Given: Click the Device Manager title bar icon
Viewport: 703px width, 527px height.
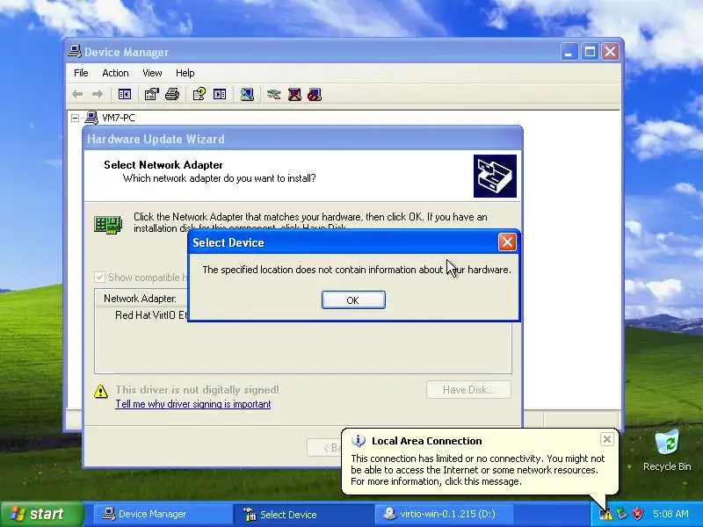Looking at the screenshot, I should 75,51.
